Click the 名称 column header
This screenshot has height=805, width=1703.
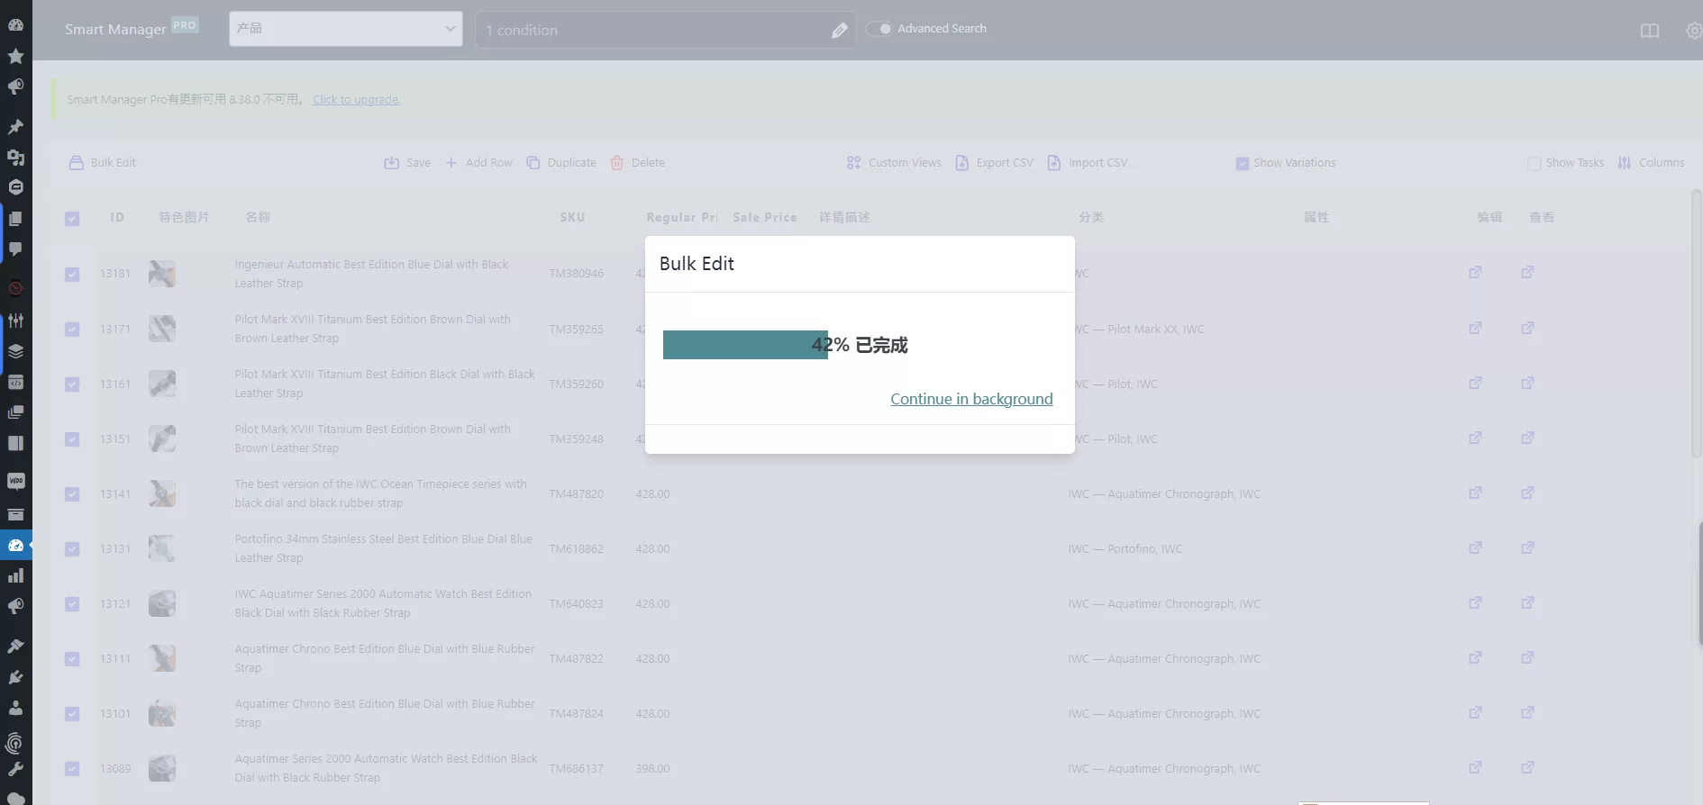pos(258,217)
